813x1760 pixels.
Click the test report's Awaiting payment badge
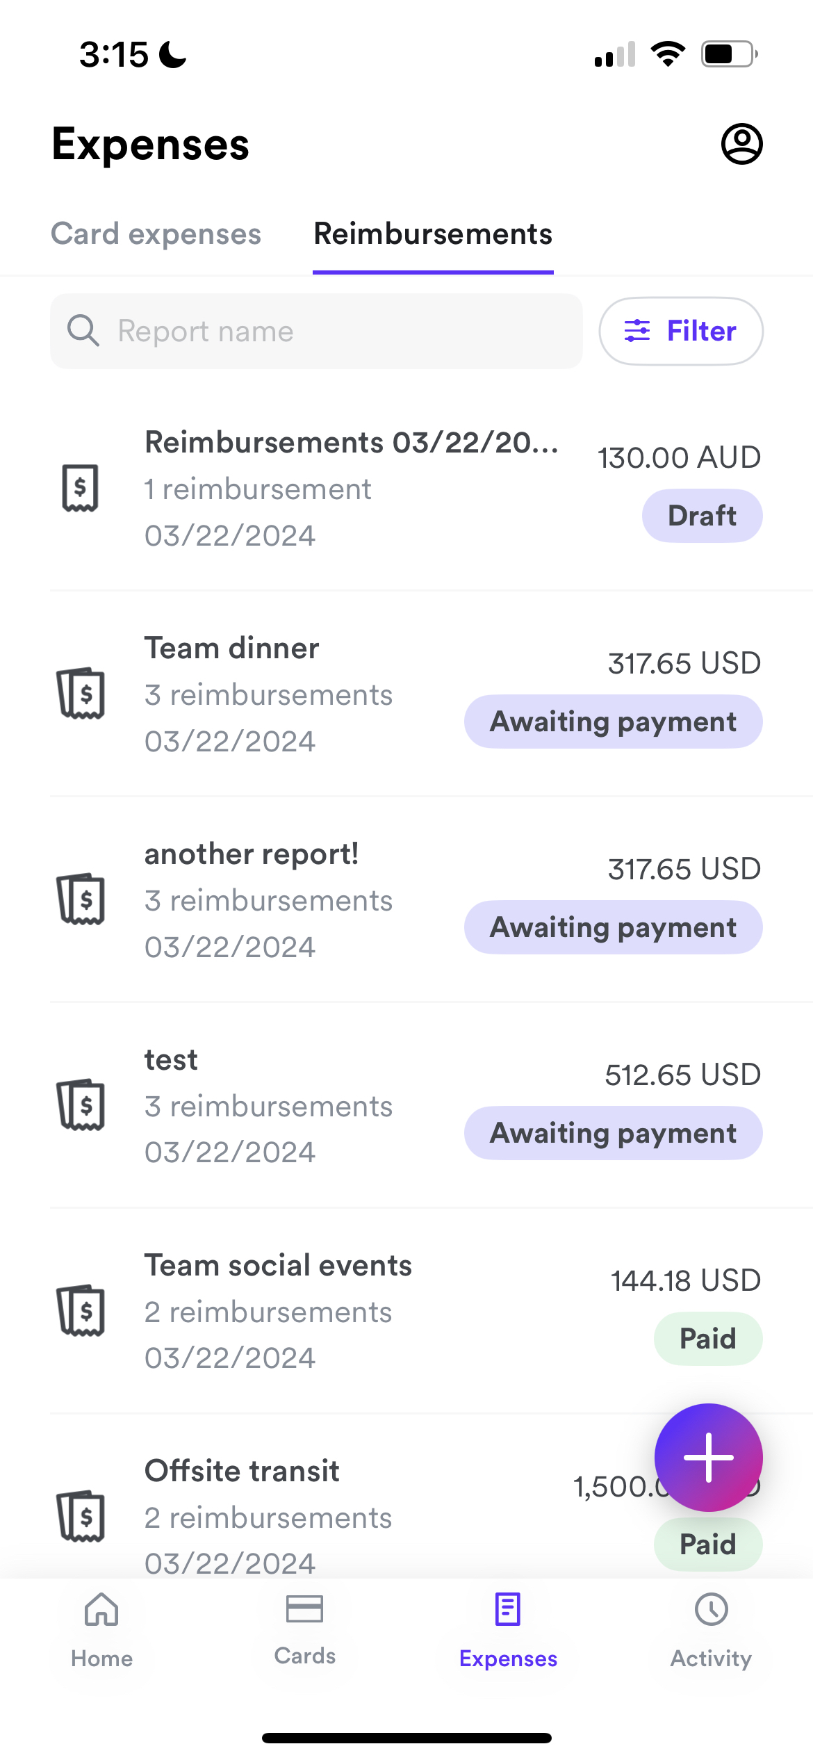tap(614, 1133)
